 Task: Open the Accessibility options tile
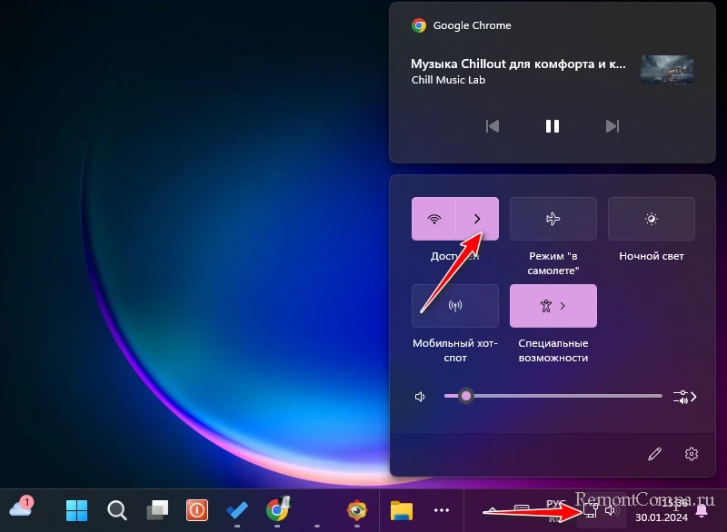[553, 306]
